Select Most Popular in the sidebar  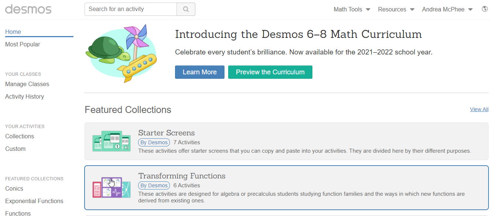(23, 44)
